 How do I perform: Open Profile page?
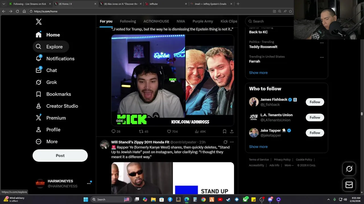point(48,129)
